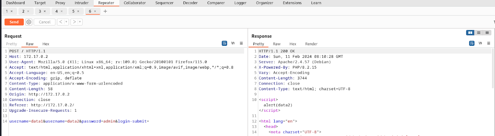The height and width of the screenshot is (136, 495).
Task: Go forward to next request in history
Action: click(74, 22)
